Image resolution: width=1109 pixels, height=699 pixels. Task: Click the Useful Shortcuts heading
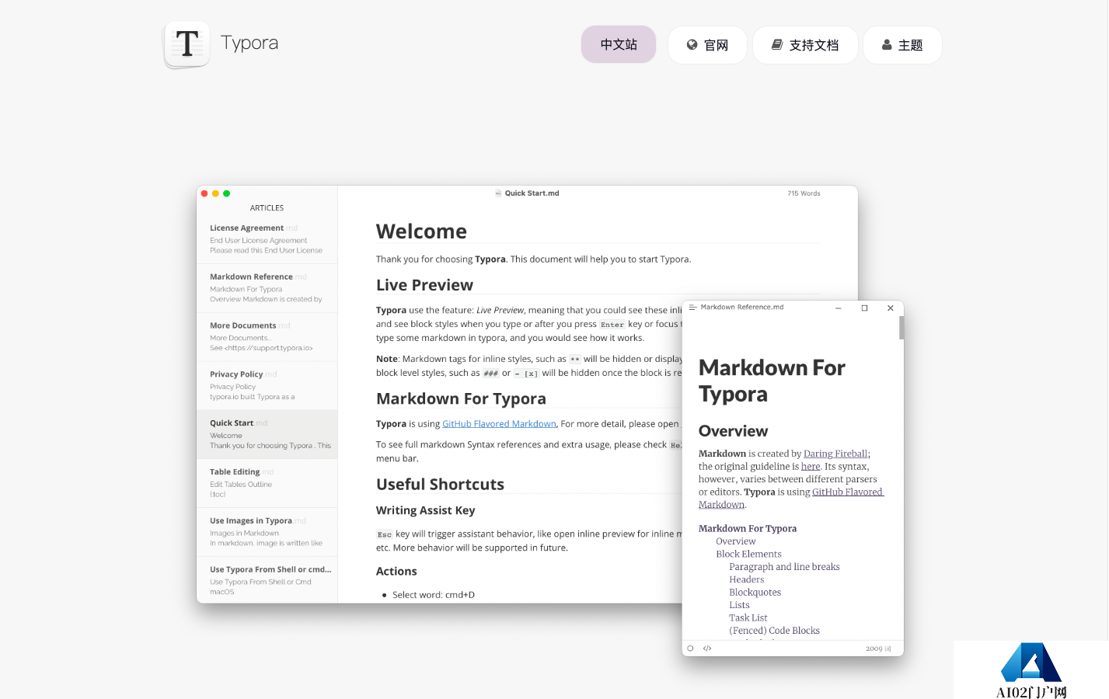(x=440, y=485)
